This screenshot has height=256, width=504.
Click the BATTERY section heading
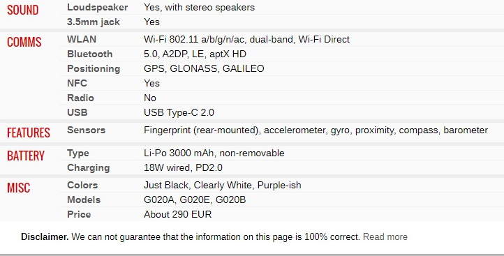[26, 156]
